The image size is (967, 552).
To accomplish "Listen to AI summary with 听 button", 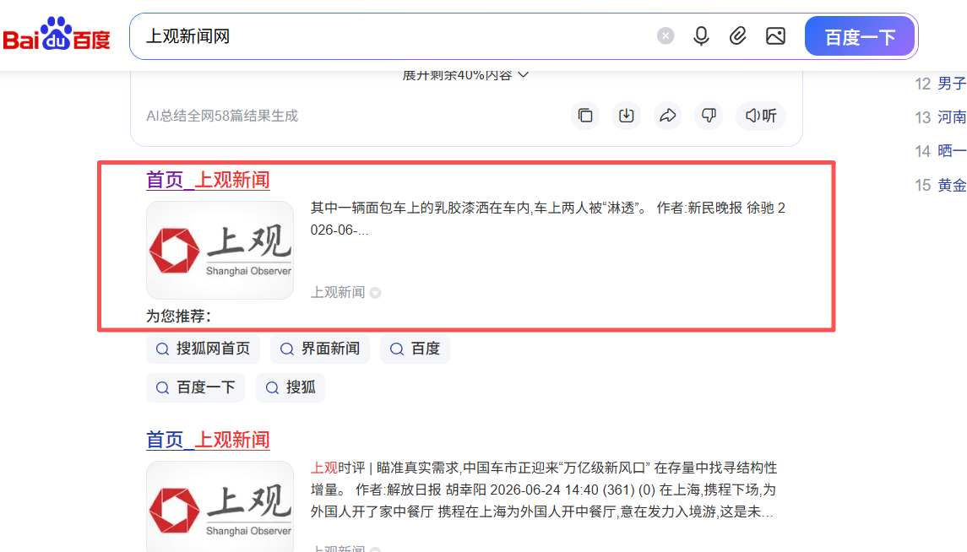I will pyautogui.click(x=760, y=115).
